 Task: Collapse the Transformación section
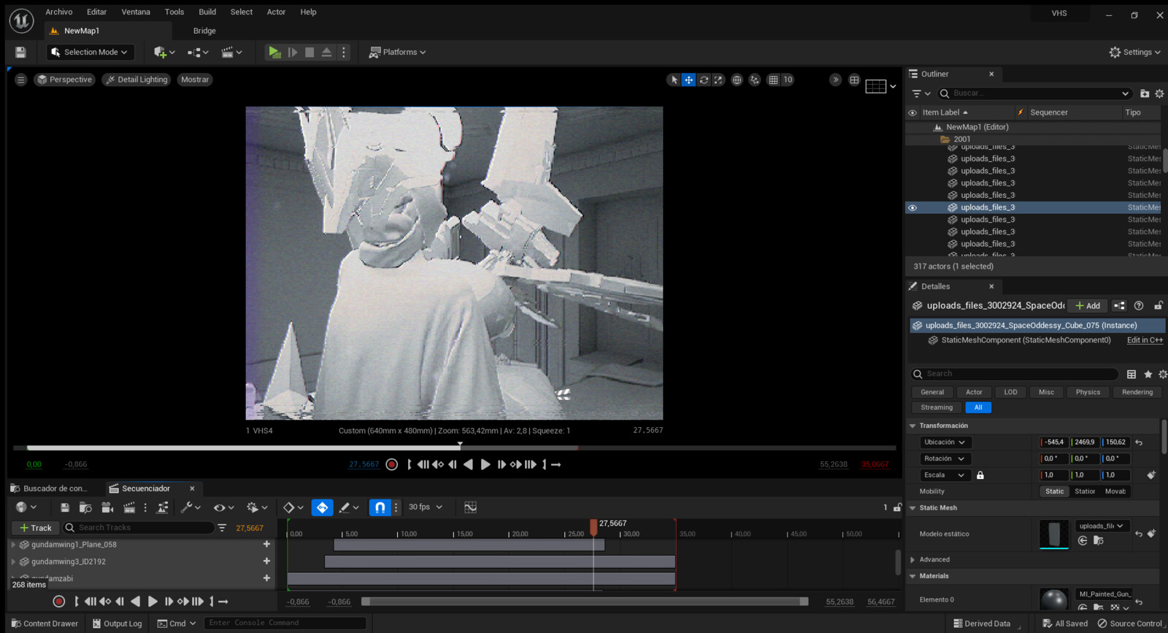[x=912, y=426]
